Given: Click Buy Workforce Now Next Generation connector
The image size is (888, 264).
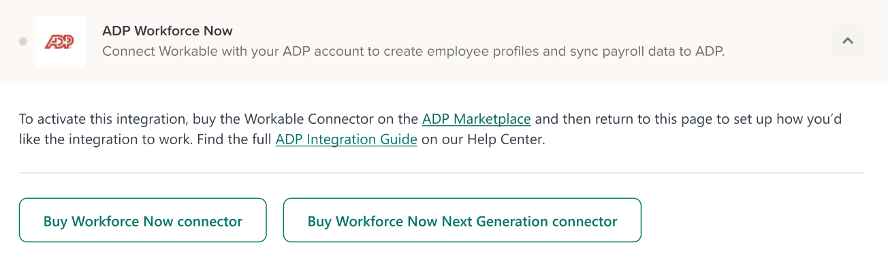Looking at the screenshot, I should [x=462, y=220].
